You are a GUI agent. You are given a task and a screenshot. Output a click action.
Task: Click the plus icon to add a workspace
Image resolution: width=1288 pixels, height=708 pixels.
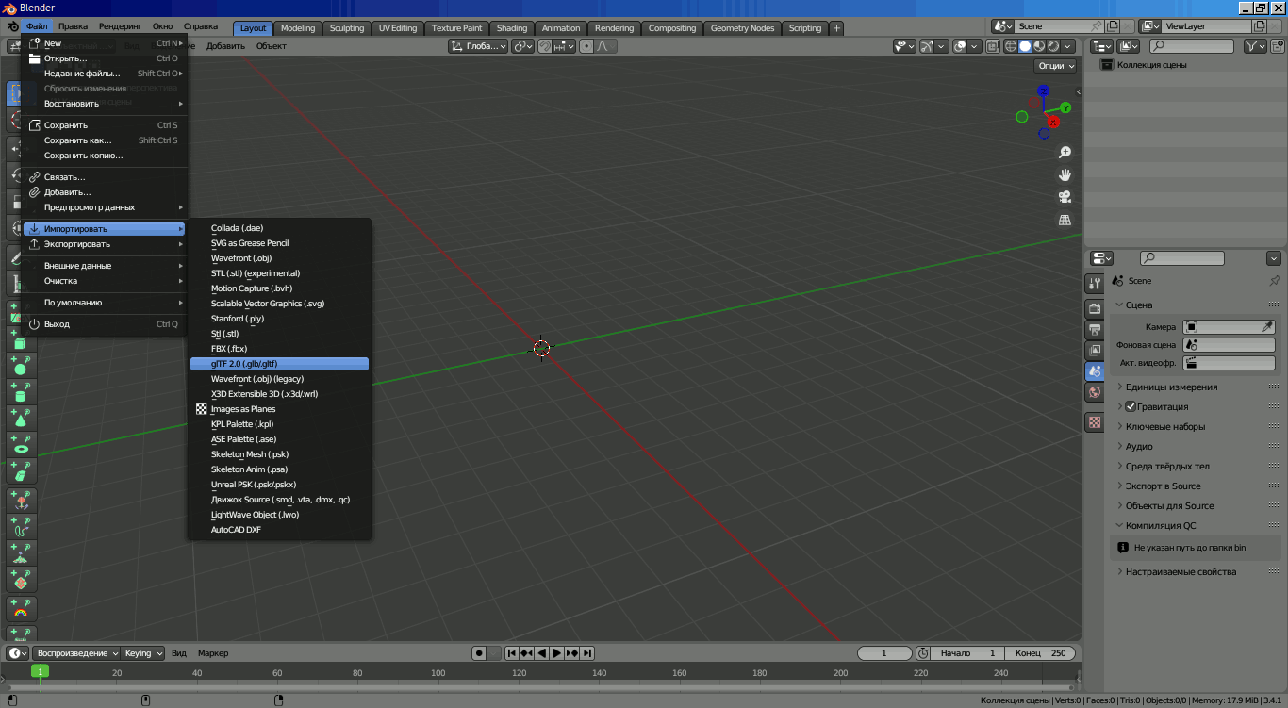click(x=836, y=27)
